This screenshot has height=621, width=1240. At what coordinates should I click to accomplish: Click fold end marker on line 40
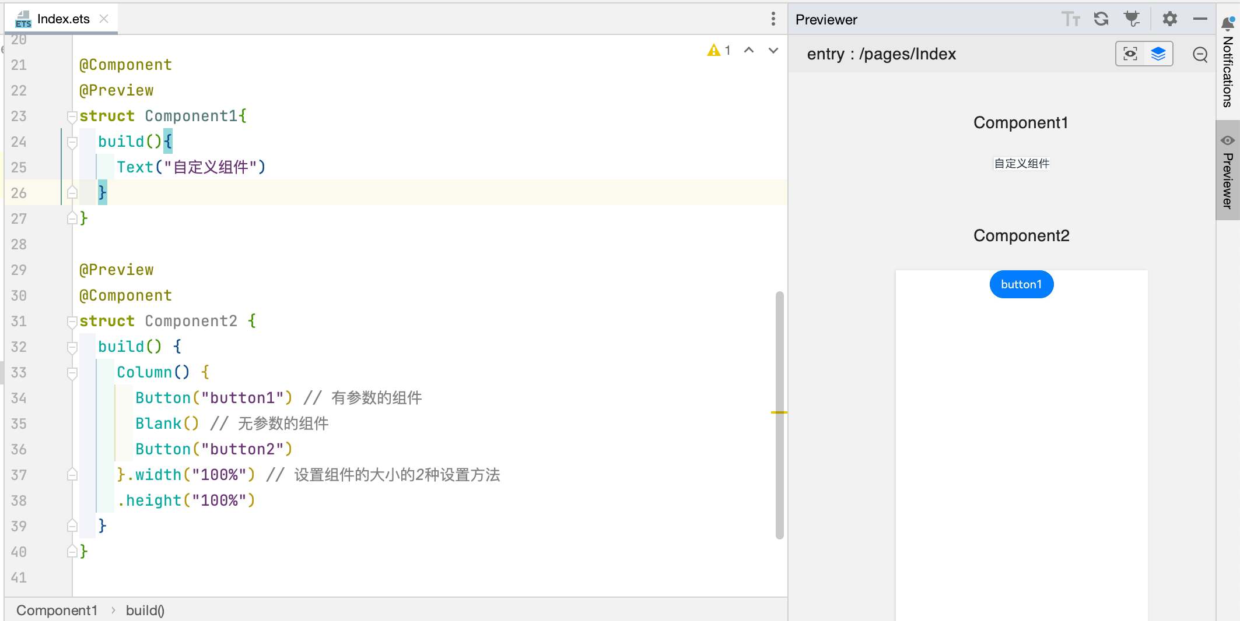[x=72, y=552]
